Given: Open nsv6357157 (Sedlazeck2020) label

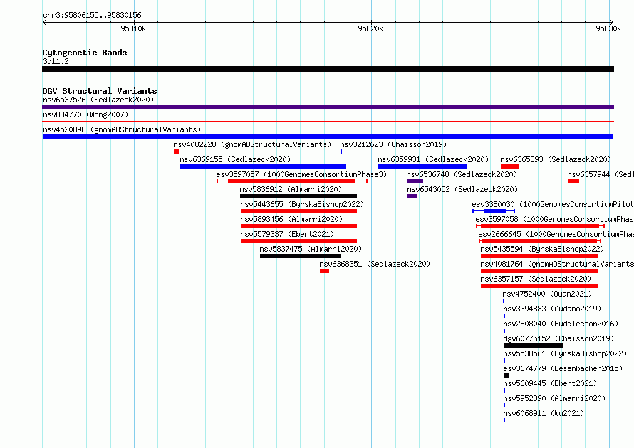Looking at the screenshot, I should [x=536, y=279].
